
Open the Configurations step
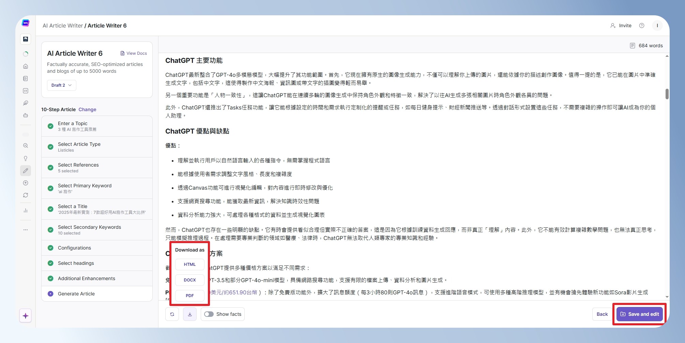[x=97, y=248]
